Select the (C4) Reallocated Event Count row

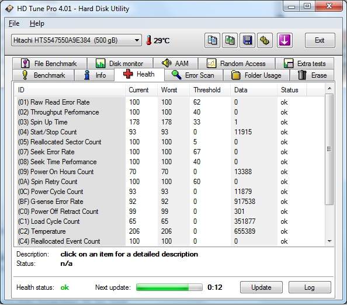[x=169, y=241]
